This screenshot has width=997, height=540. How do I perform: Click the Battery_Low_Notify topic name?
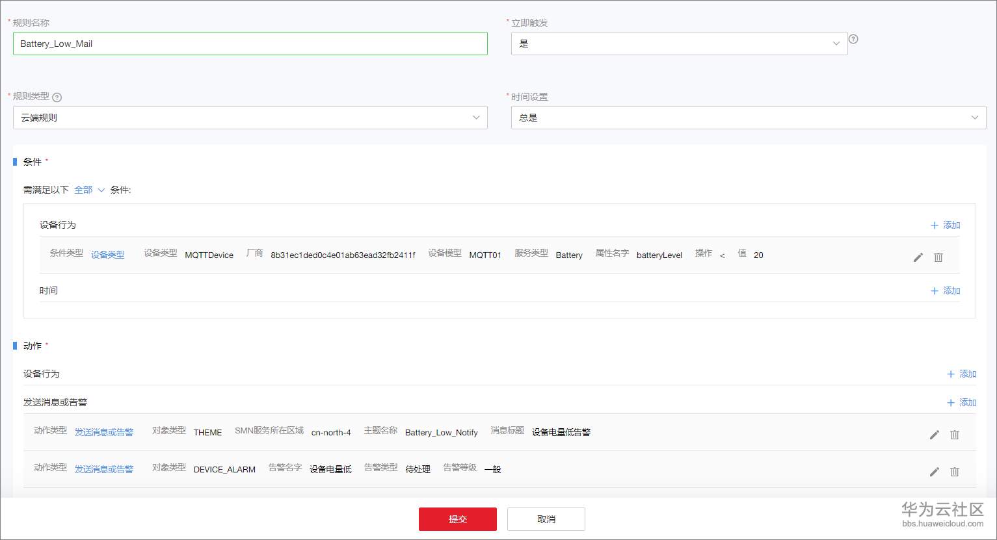(442, 432)
